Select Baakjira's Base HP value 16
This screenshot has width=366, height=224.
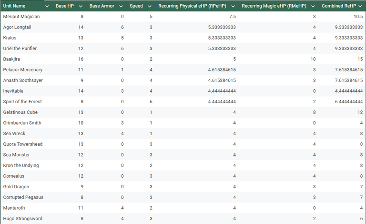pos(81,59)
